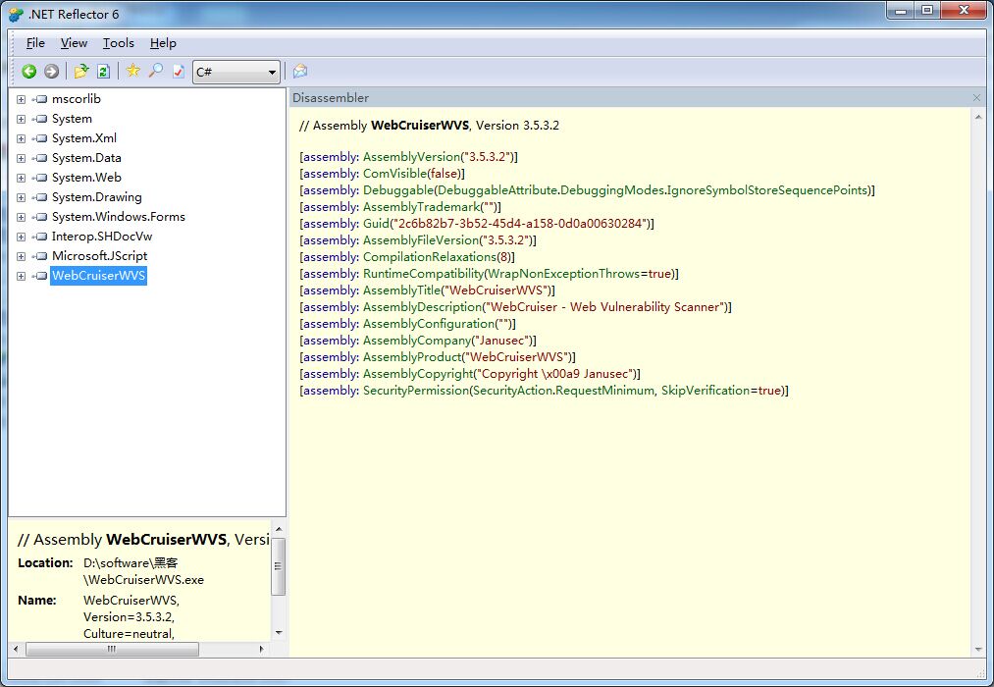Click the green Back navigation arrow
The width and height of the screenshot is (994, 687).
pos(29,72)
